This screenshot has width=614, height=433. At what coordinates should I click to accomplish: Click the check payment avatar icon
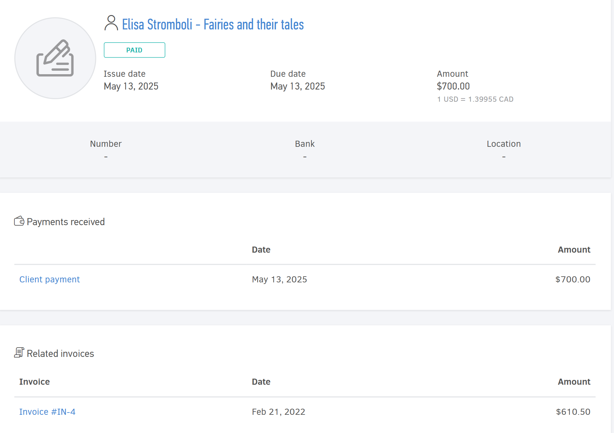tap(55, 58)
